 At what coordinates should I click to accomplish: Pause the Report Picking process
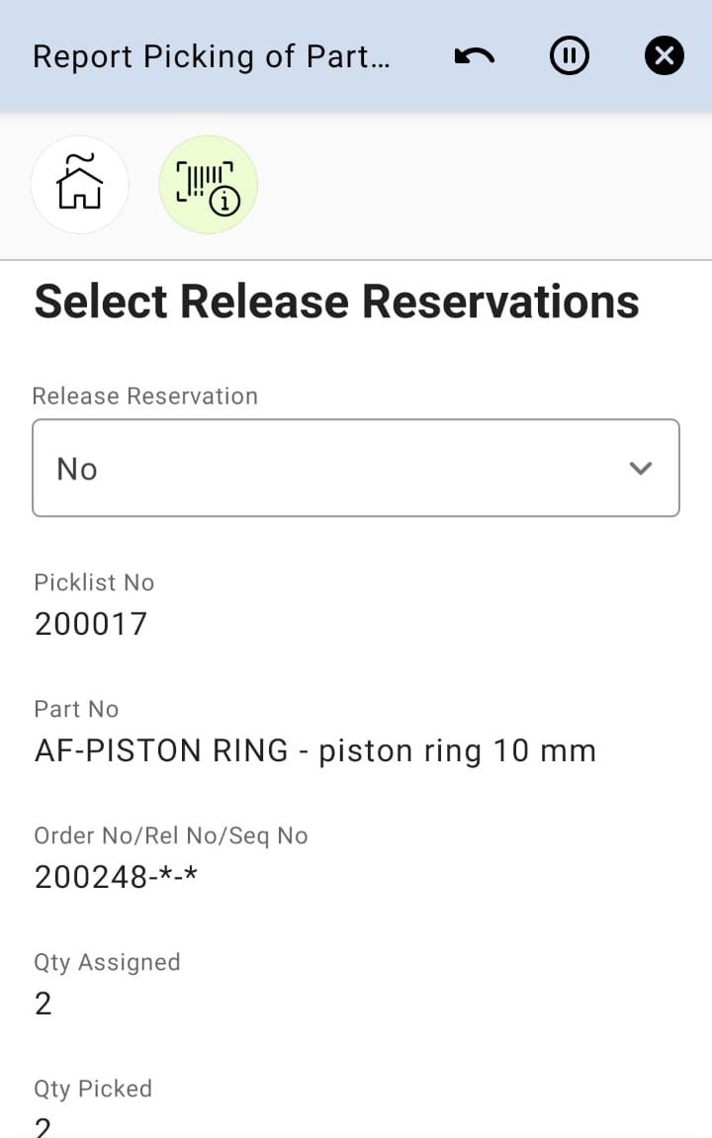pos(569,56)
